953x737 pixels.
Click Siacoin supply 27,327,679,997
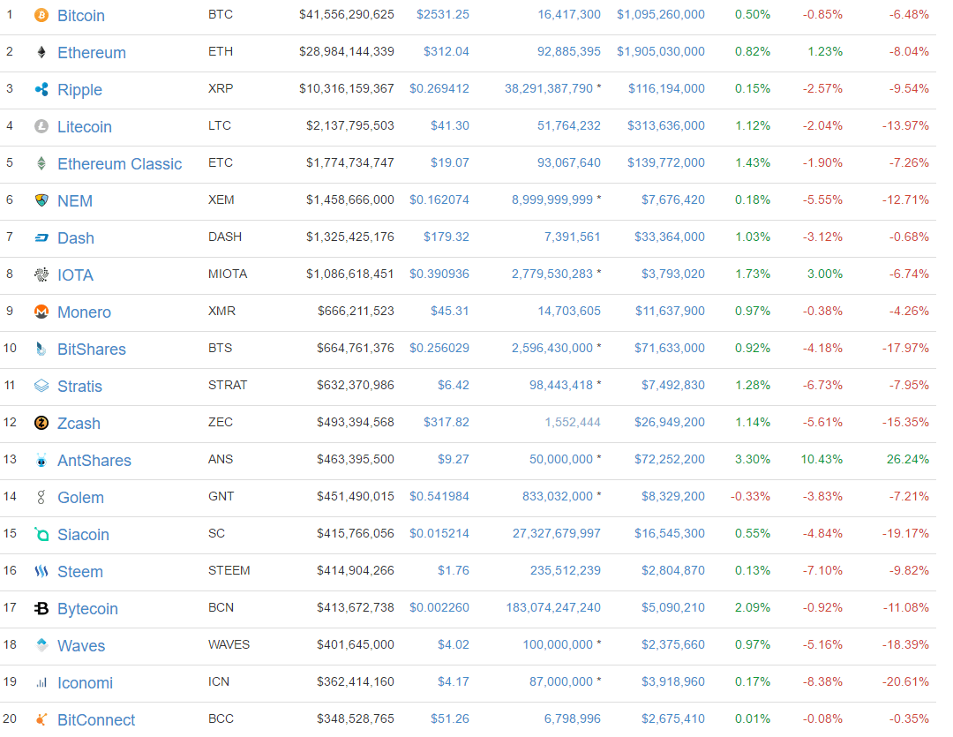[556, 534]
